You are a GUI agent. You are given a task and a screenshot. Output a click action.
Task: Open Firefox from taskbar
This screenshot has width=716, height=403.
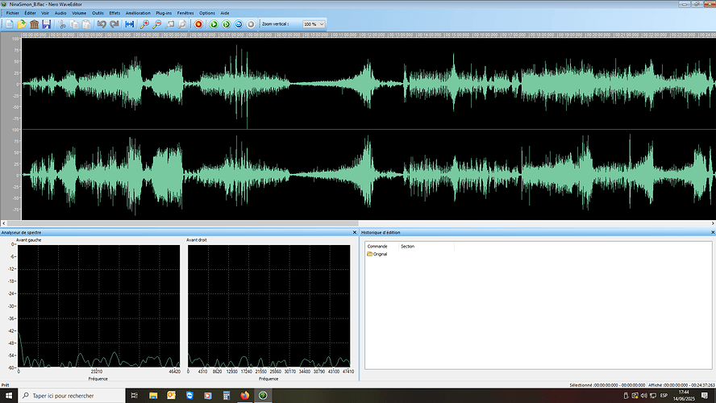(245, 396)
